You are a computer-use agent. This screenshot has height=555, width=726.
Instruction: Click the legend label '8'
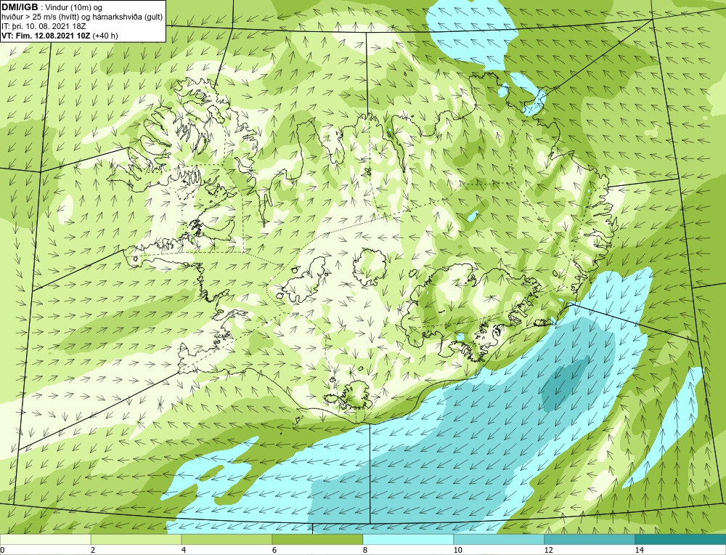pyautogui.click(x=365, y=550)
